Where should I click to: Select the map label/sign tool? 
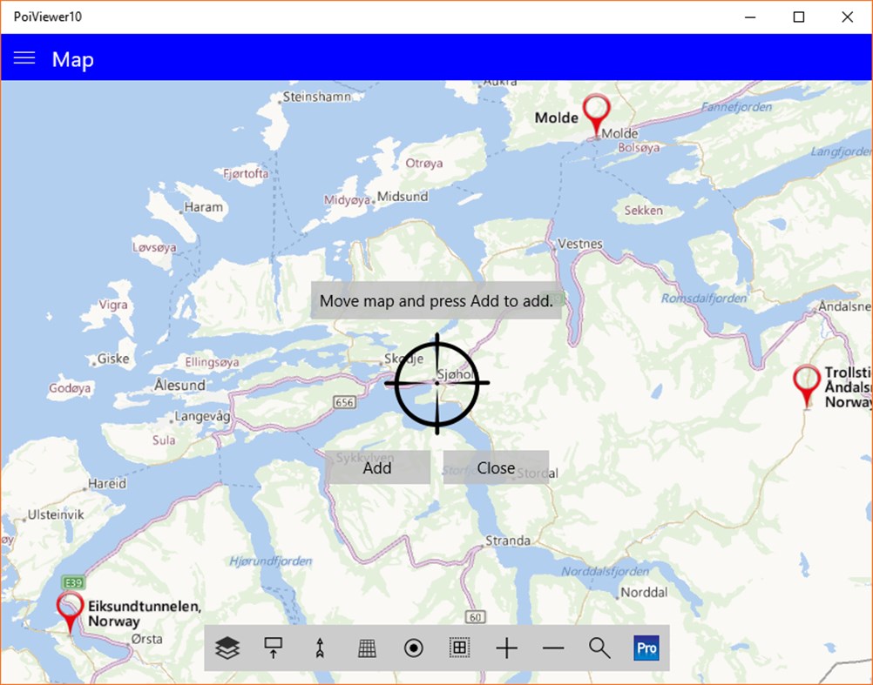(273, 648)
